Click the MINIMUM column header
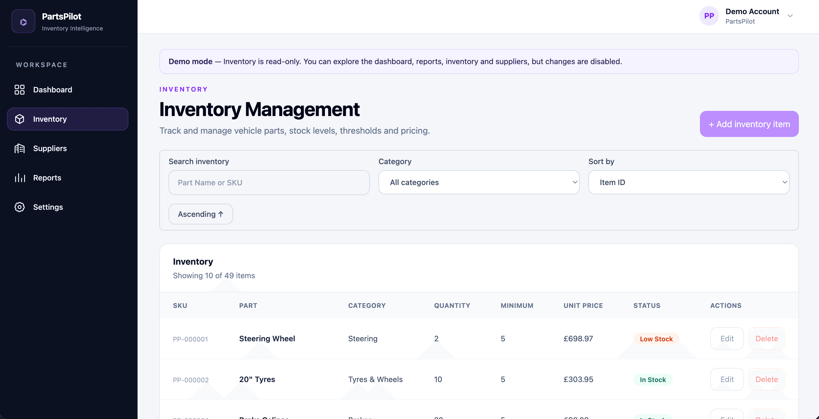Screen dimensions: 819x419 pos(517,306)
